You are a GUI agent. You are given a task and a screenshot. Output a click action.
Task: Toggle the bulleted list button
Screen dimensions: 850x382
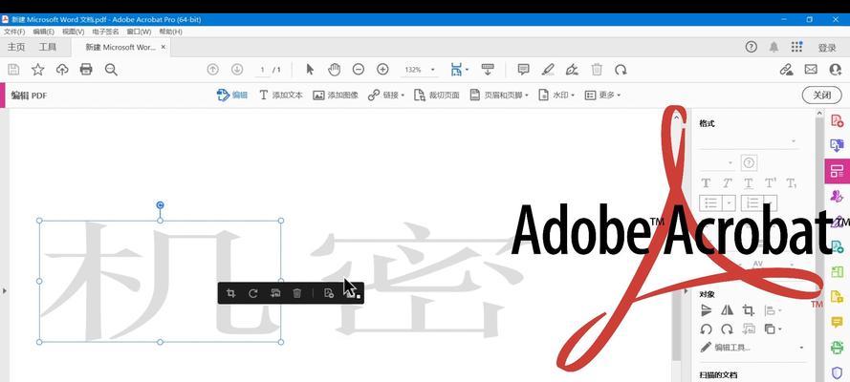(x=711, y=202)
